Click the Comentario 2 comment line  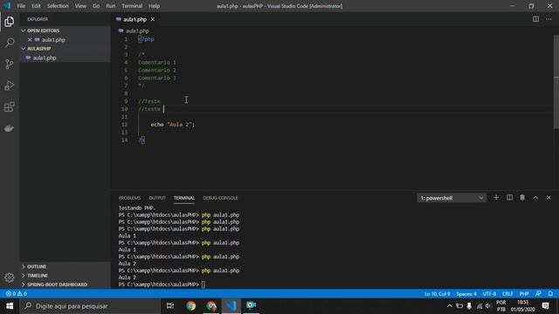pos(157,70)
